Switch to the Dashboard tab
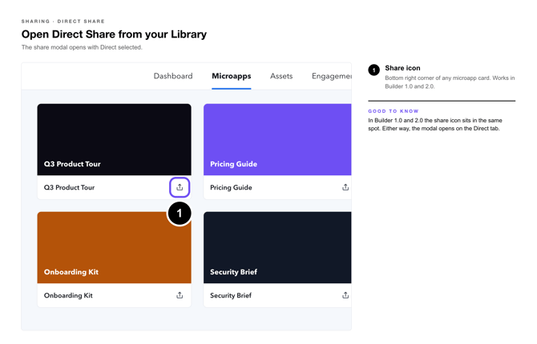Image resolution: width=537 pixels, height=344 pixels. point(173,76)
